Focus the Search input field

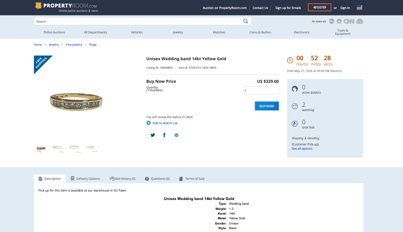point(139,21)
